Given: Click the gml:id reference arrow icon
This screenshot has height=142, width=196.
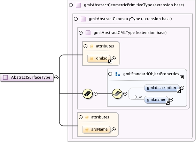Looking at the screenshot, I should (x=110, y=61).
